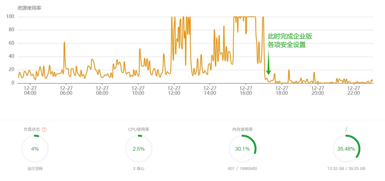385x181 pixels.
Task: Click the 13.32 GB / 39.25 GB text
Action: click(346, 169)
